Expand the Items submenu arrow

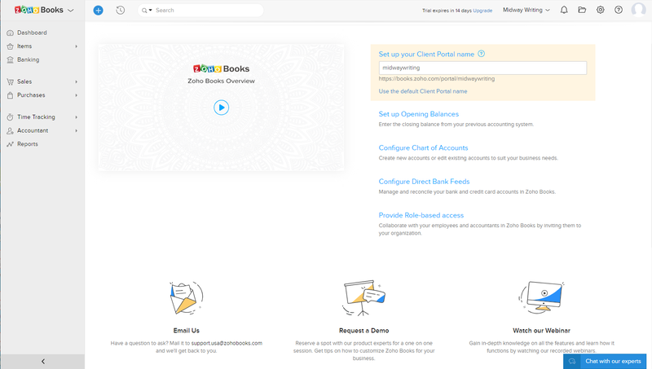pyautogui.click(x=77, y=46)
